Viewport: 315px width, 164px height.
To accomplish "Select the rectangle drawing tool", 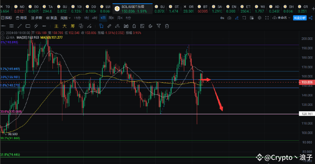I will point(28,26).
